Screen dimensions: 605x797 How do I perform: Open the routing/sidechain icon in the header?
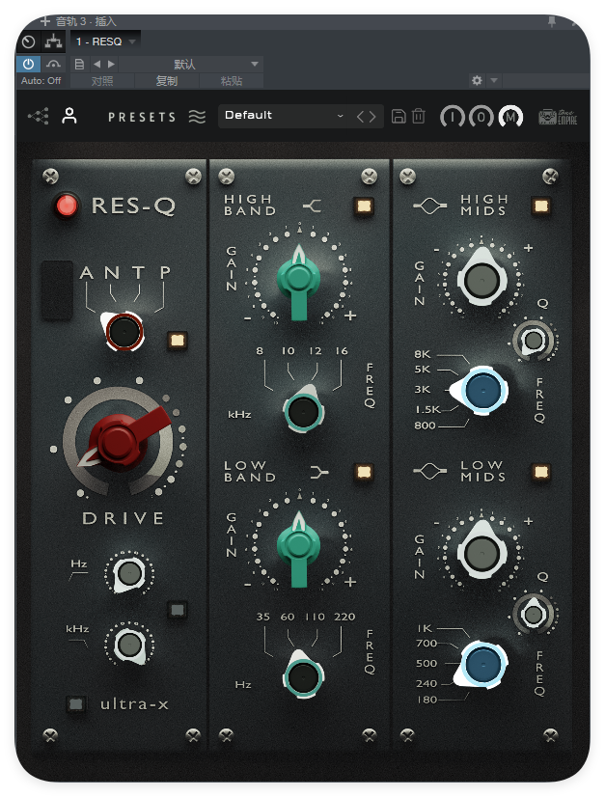53,41
